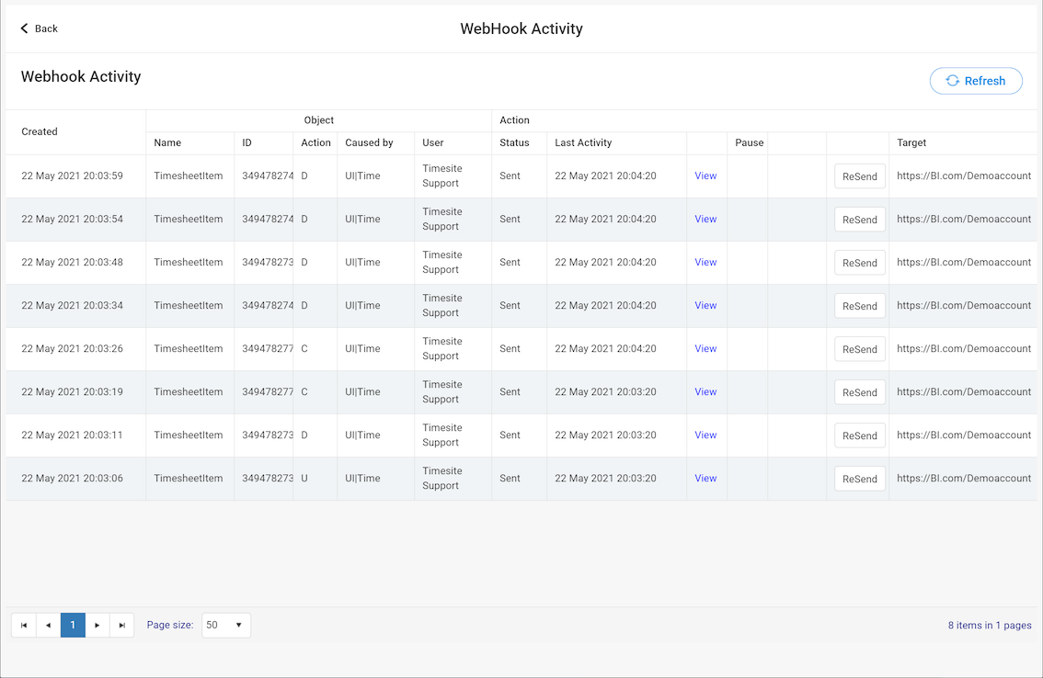Open View link for the 20:03:19 row
The height and width of the screenshot is (678, 1043).
[x=705, y=392]
